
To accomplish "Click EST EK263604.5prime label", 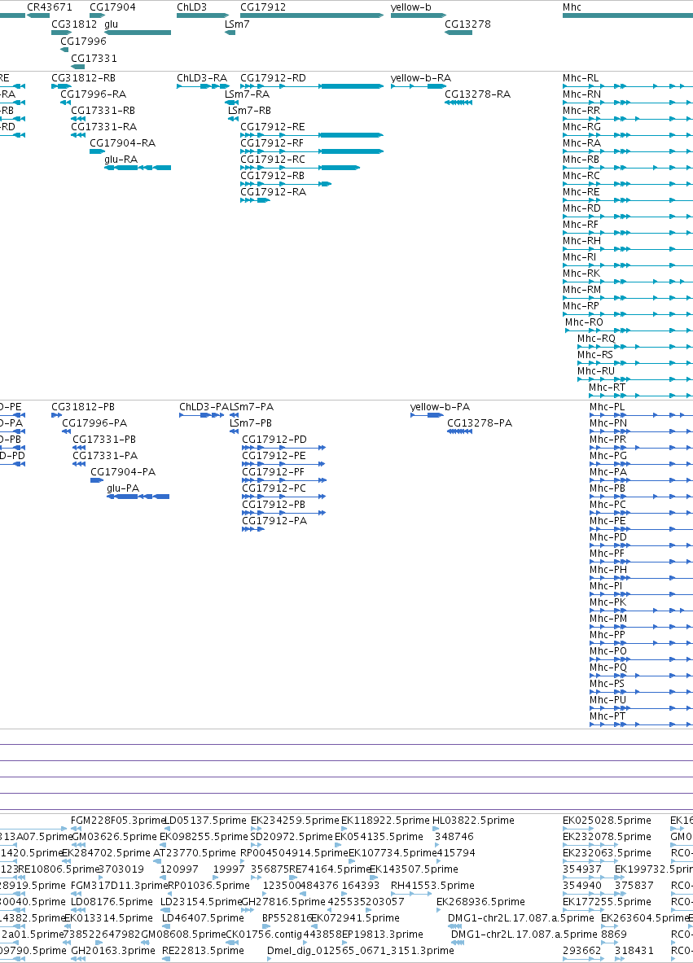I will pos(645,917).
